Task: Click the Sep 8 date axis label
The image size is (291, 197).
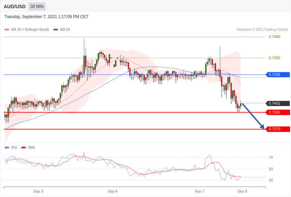Action: coord(242,191)
